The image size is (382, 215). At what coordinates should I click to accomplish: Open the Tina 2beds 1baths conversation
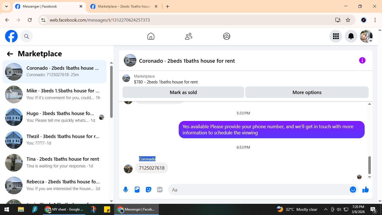click(x=55, y=162)
